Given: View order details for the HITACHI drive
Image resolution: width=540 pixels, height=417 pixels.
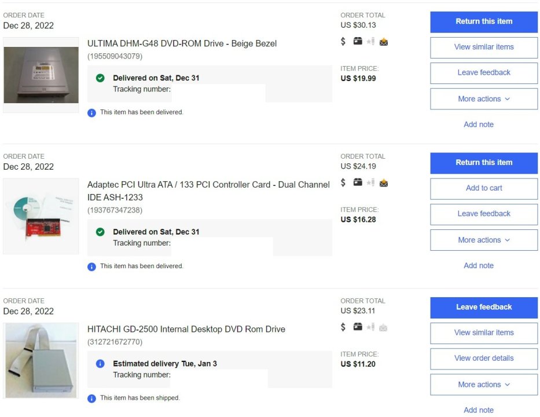Looking at the screenshot, I should (x=484, y=358).
